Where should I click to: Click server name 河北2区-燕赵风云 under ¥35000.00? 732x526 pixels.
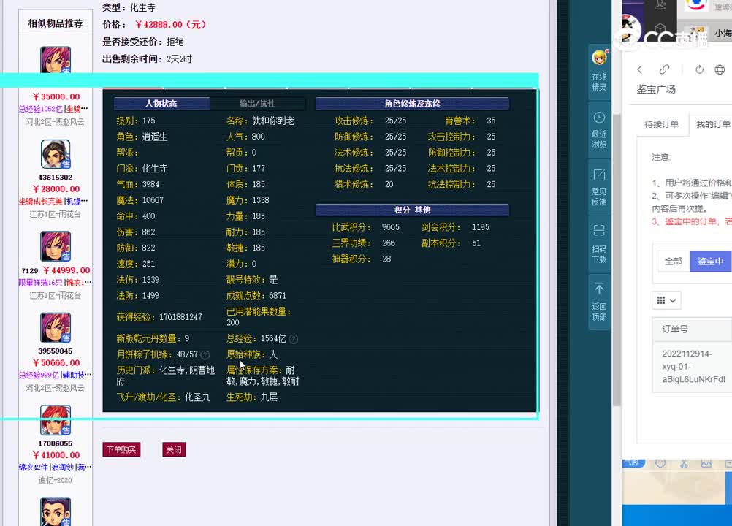point(55,122)
